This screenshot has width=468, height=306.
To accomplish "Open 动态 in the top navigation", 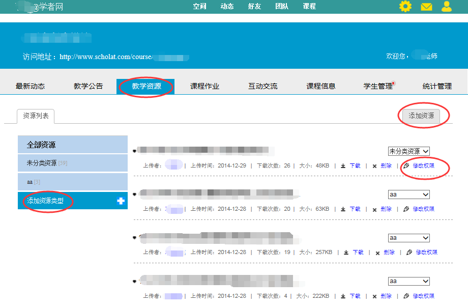I will point(227,7).
